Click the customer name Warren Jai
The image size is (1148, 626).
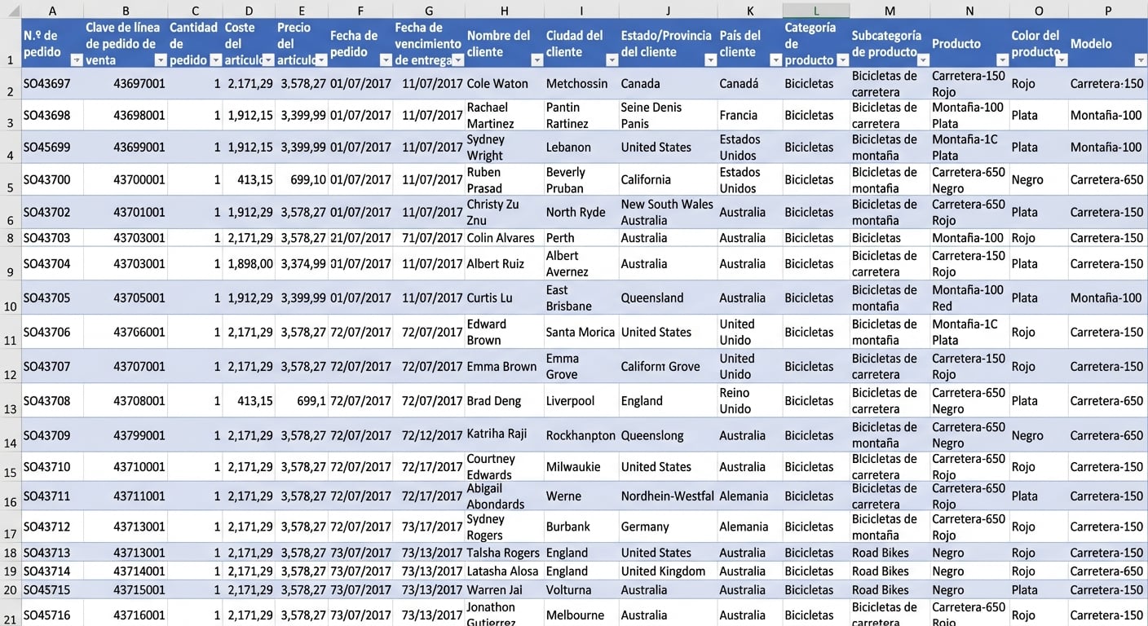click(x=504, y=589)
